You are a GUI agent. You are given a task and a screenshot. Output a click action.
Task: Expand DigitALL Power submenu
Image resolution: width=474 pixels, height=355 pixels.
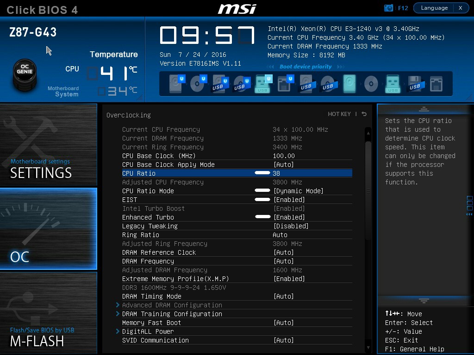tap(148, 331)
